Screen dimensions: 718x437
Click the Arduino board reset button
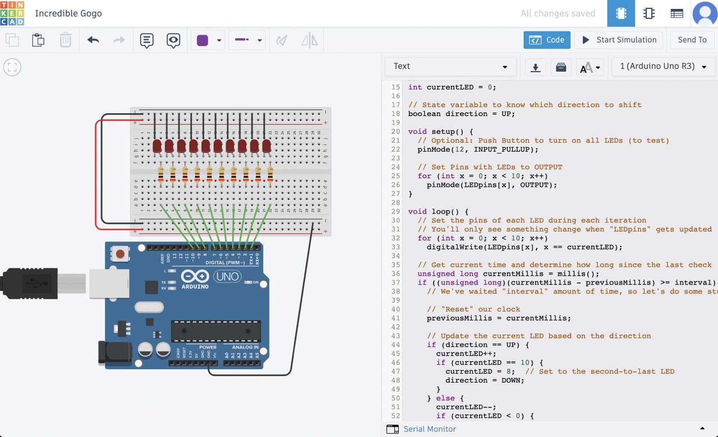click(x=119, y=255)
